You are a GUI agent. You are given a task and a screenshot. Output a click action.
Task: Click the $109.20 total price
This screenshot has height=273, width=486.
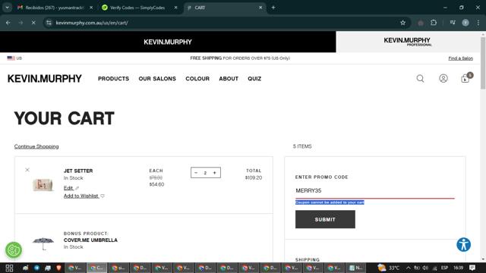coord(254,177)
